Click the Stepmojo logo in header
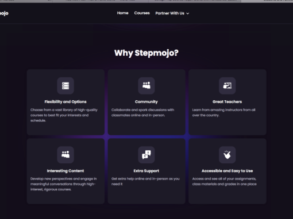This screenshot has height=219, width=293. click(x=4, y=13)
